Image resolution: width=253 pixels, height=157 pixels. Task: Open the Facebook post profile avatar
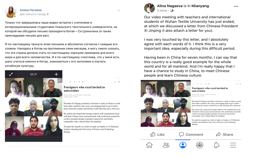point(149,8)
